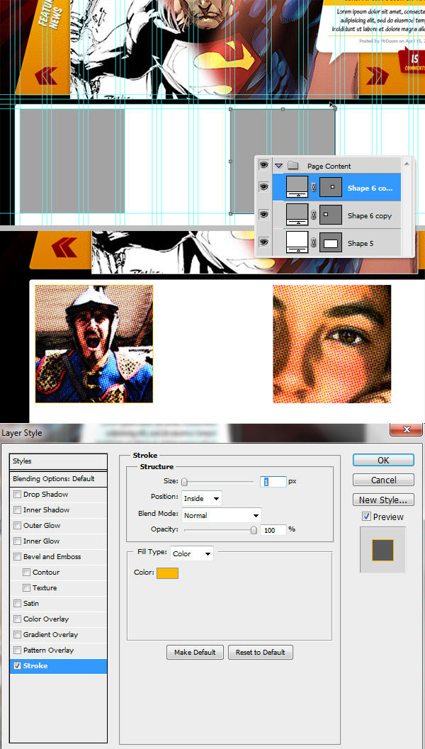Image resolution: width=425 pixels, height=749 pixels.
Task: Enable the Pattern Overlay checkbox
Action: (x=18, y=650)
